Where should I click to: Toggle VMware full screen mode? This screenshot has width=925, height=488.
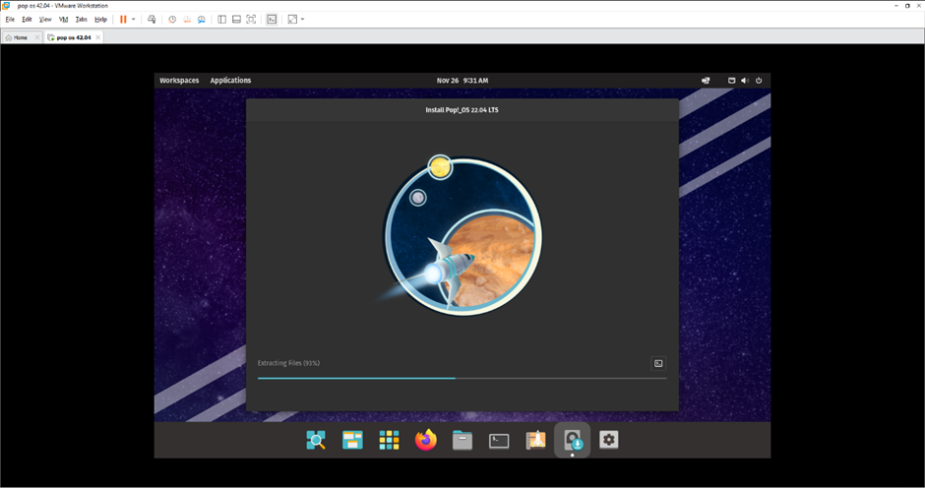pyautogui.click(x=251, y=19)
